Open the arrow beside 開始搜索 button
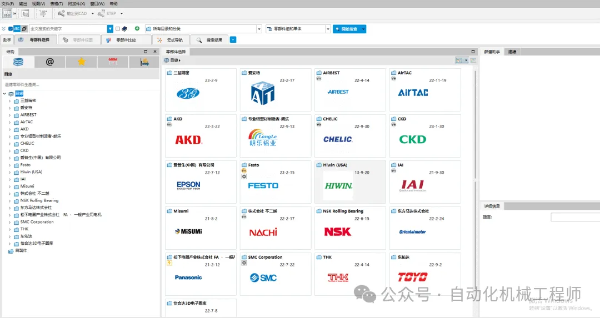600x318 pixels. (363, 29)
